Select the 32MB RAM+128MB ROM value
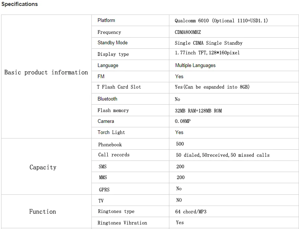 pyautogui.click(x=198, y=111)
